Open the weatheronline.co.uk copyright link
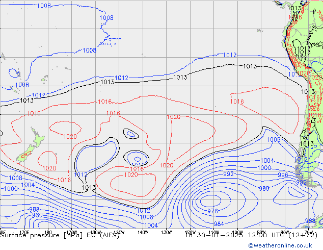This screenshot has height=250, width=323. tap(280, 245)
